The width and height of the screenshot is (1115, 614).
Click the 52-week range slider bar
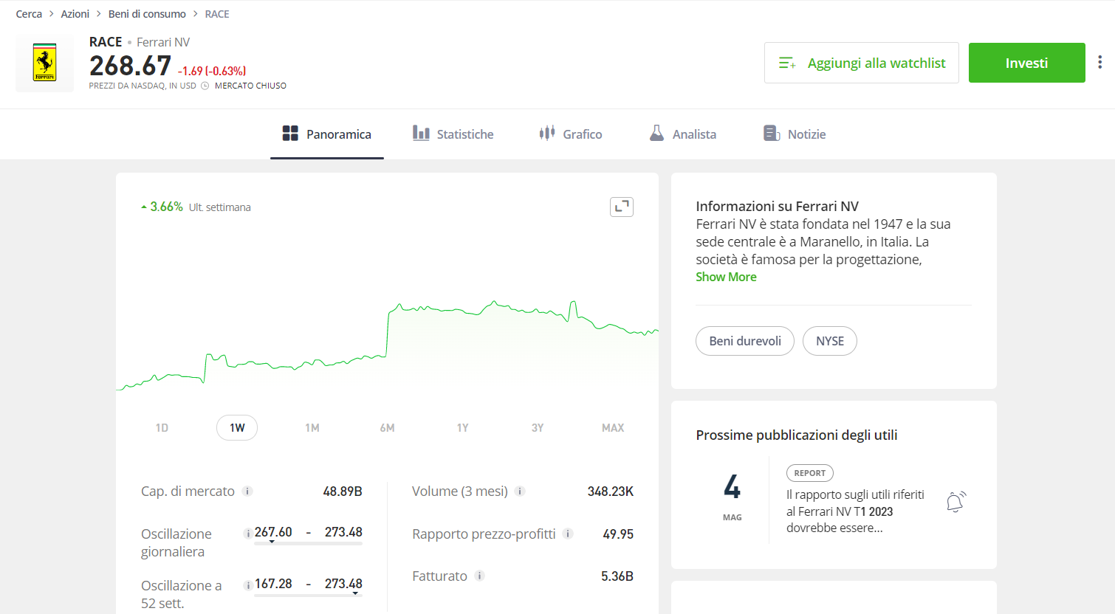click(308, 595)
